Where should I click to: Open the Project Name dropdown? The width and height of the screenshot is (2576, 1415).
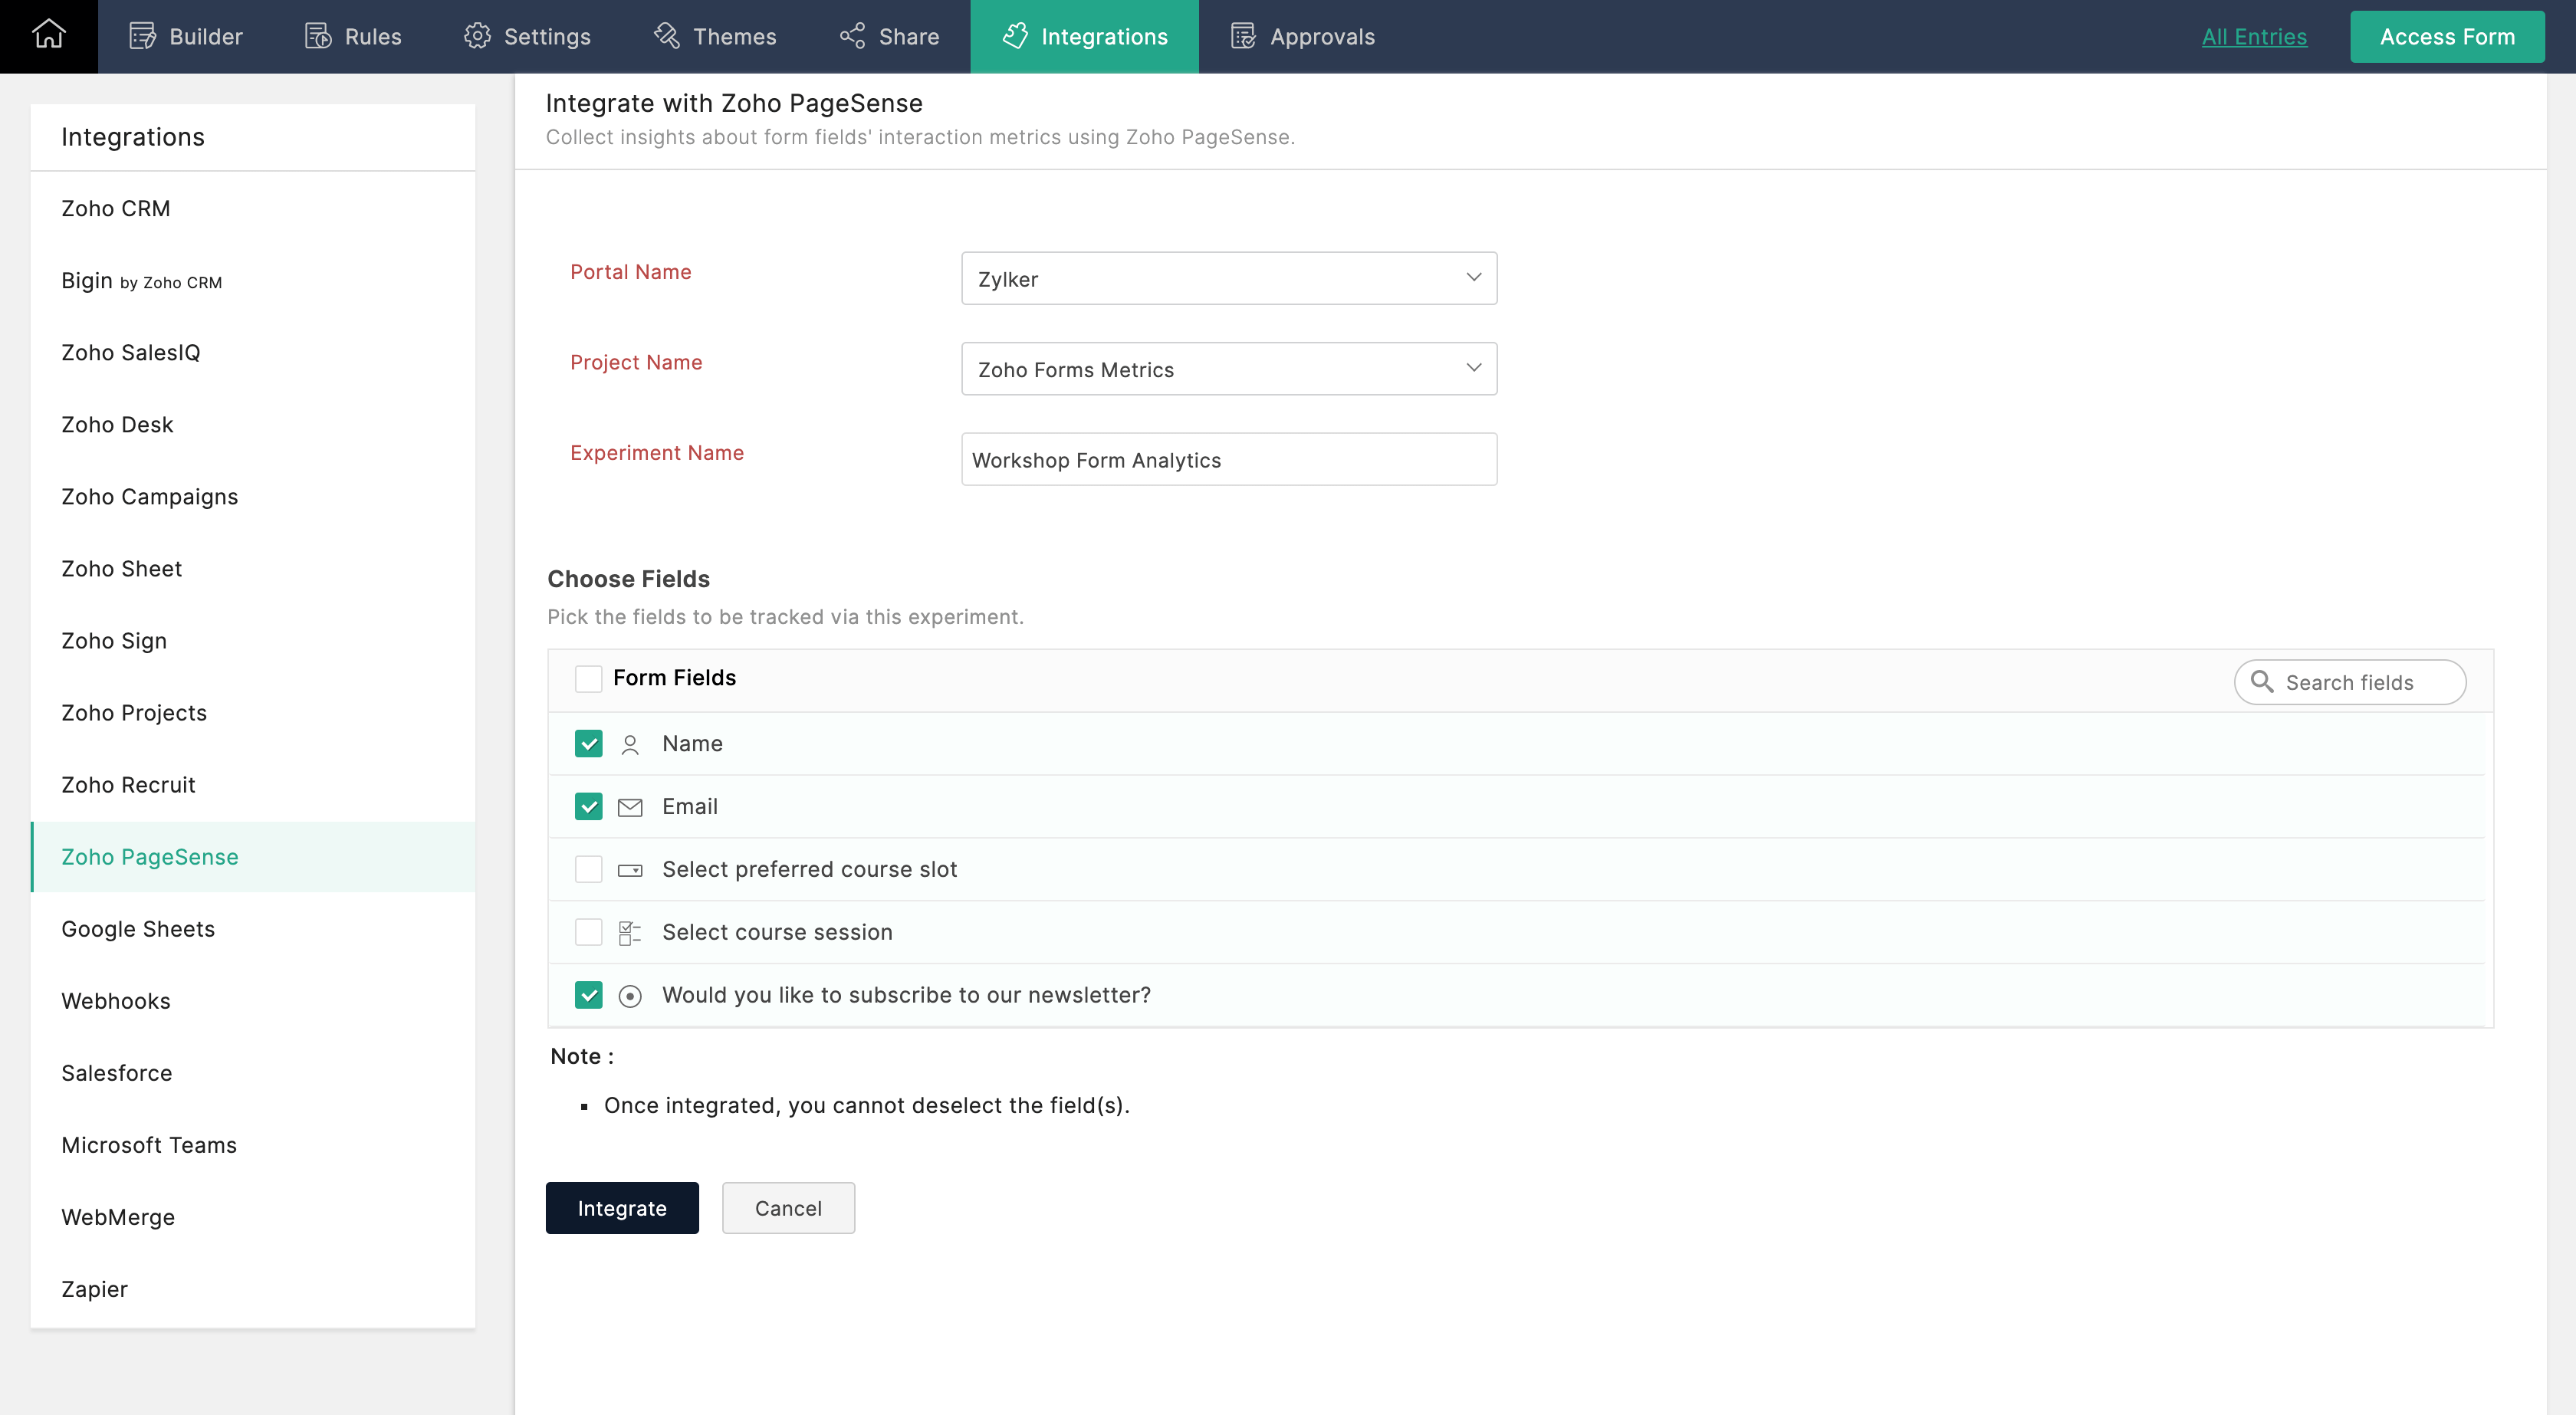click(1229, 368)
